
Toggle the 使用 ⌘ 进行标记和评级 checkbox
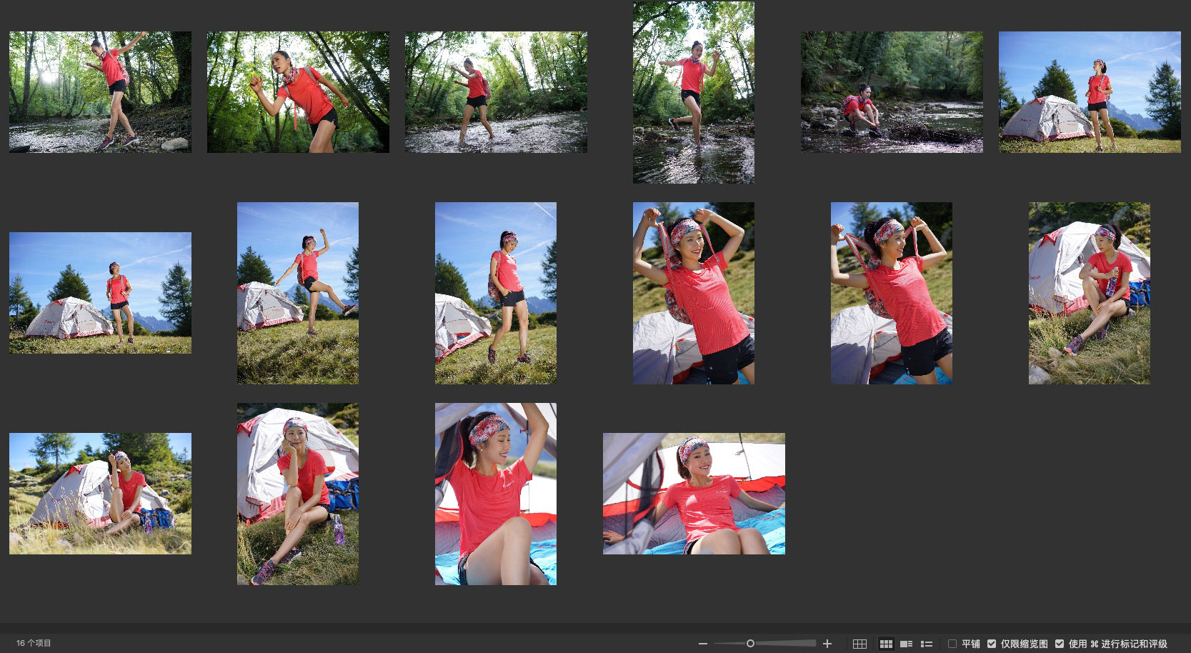click(x=1060, y=644)
